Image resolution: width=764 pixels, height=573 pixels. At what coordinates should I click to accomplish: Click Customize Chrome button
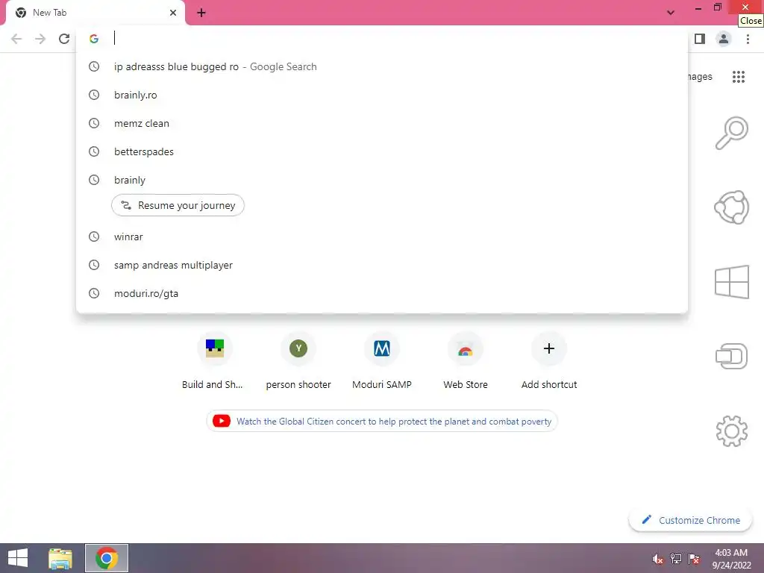tap(690, 520)
